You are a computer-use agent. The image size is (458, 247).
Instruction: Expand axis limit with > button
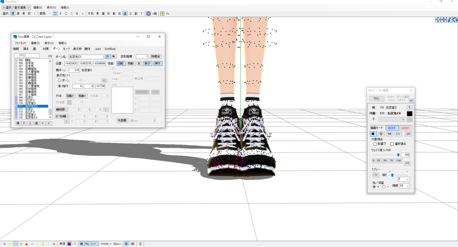(x=106, y=110)
